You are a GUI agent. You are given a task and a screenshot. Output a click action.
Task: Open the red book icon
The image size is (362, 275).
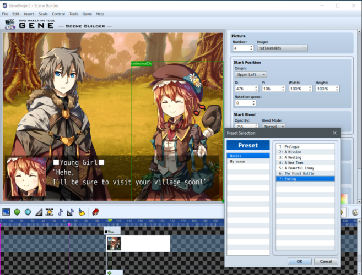95,212
